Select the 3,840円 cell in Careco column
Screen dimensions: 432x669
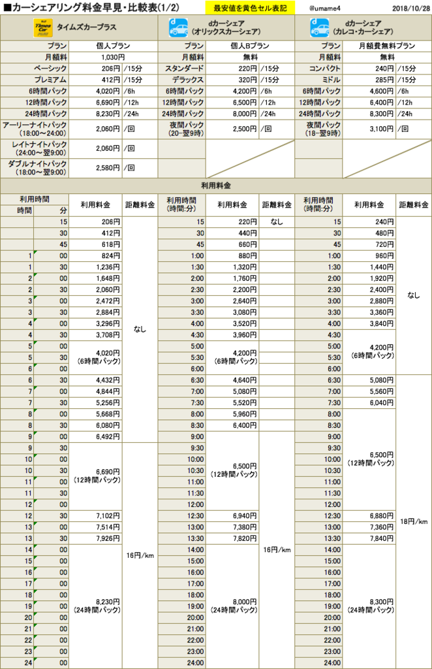pos(369,324)
